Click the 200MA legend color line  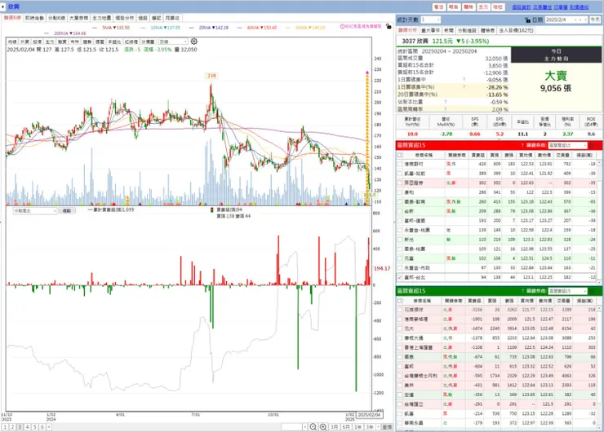coord(47,33)
